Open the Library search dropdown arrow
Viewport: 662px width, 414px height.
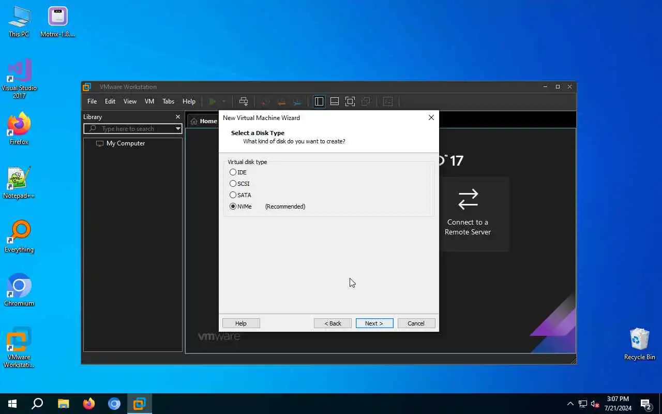tap(178, 129)
